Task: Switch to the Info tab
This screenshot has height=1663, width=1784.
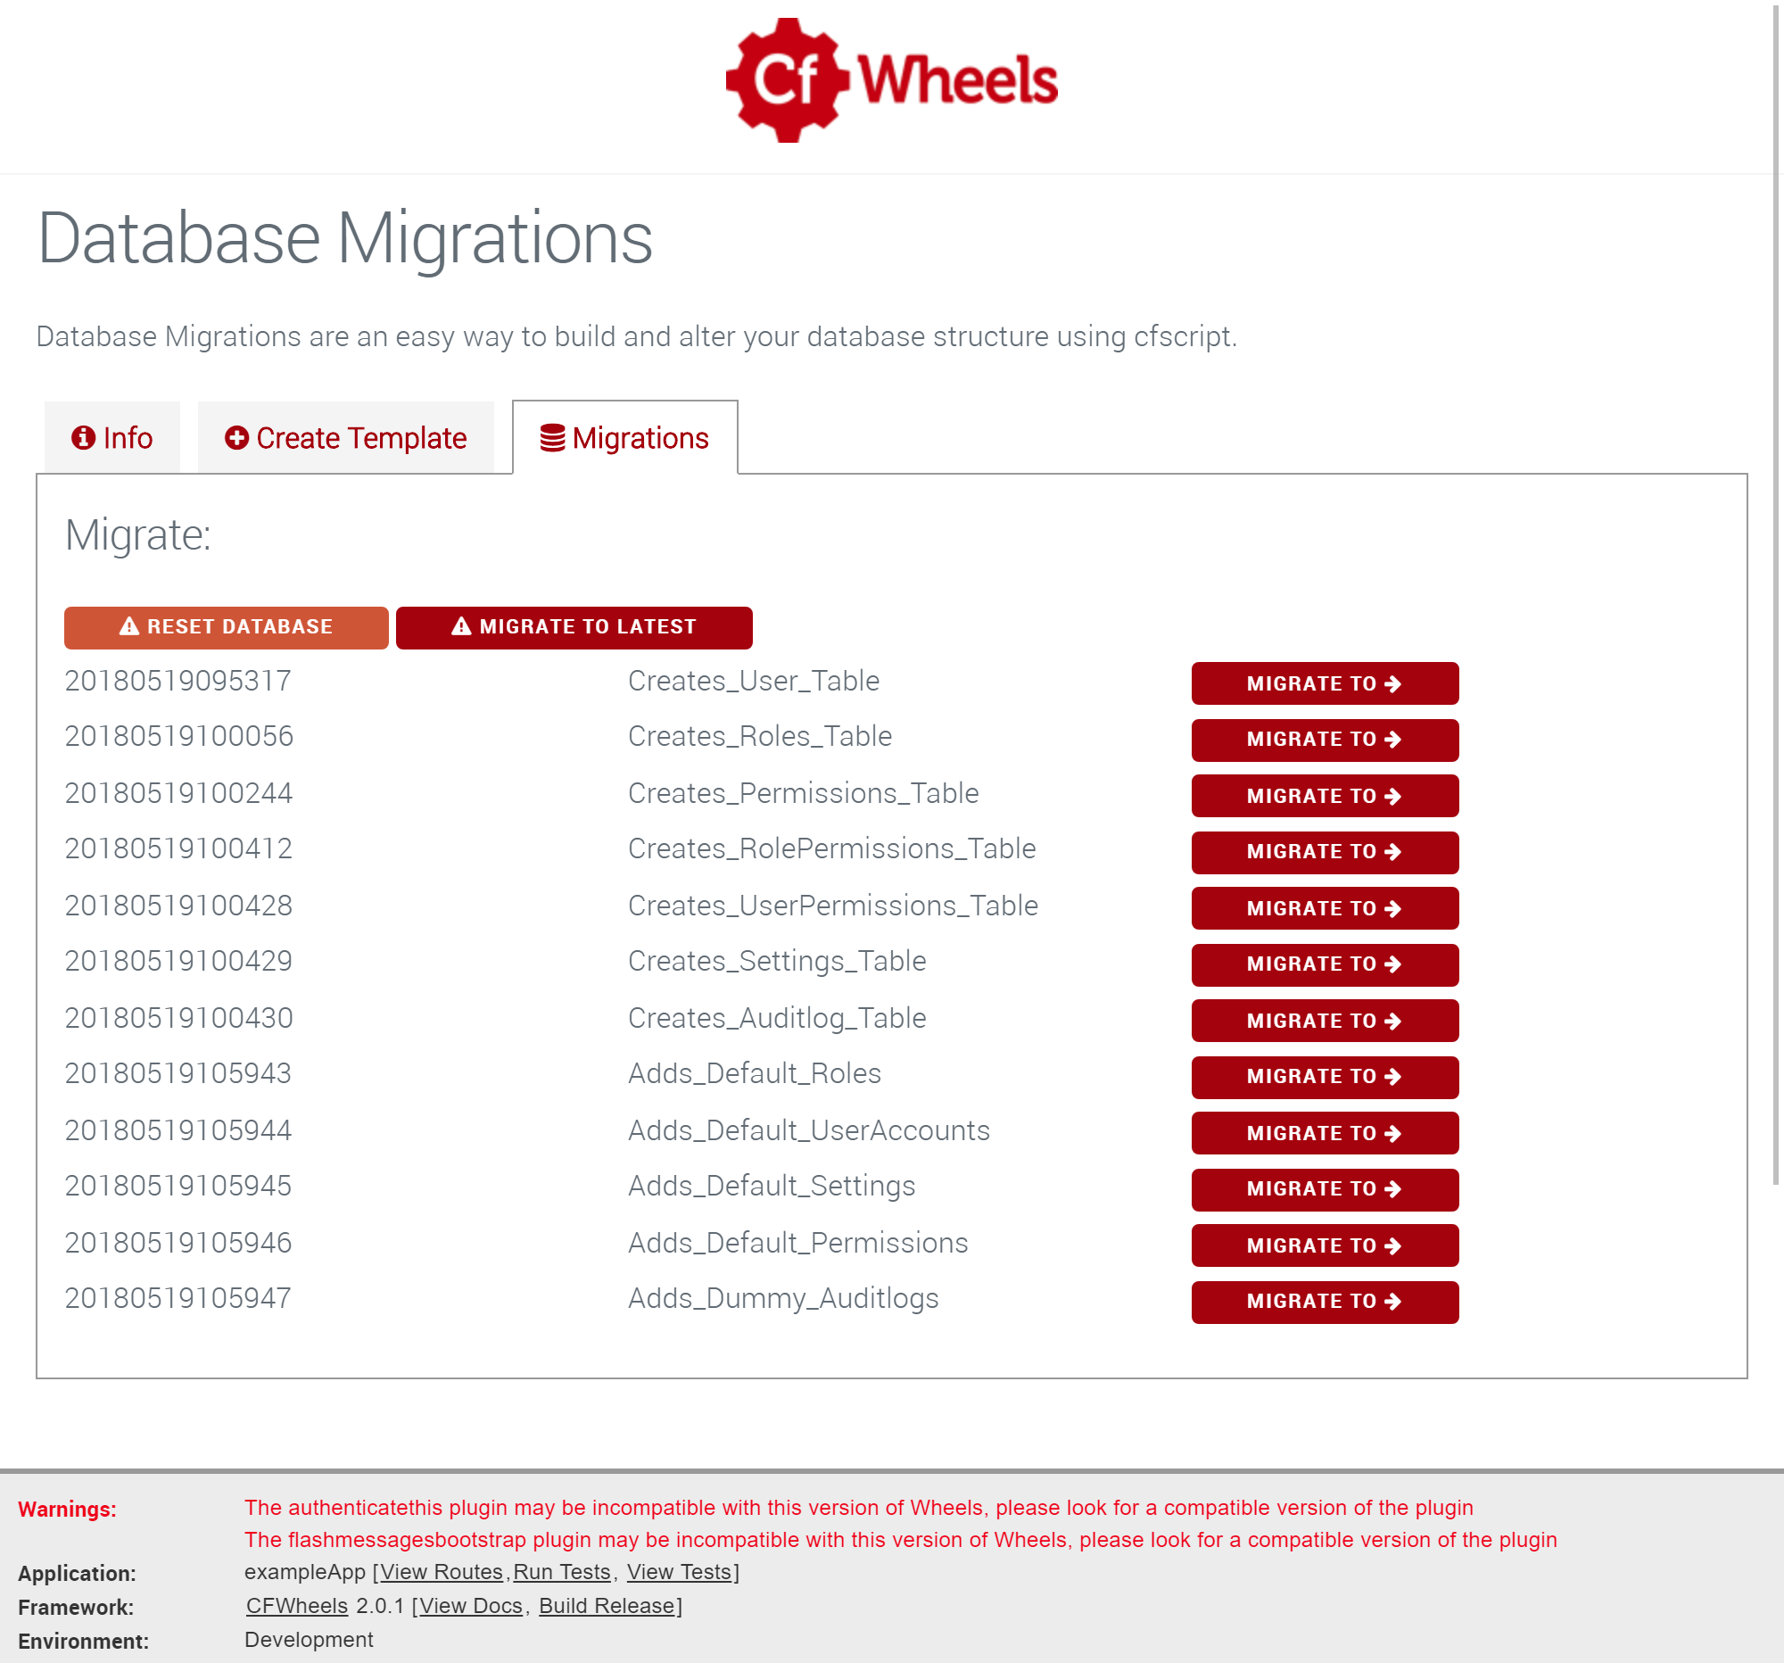Action: pyautogui.click(x=111, y=438)
